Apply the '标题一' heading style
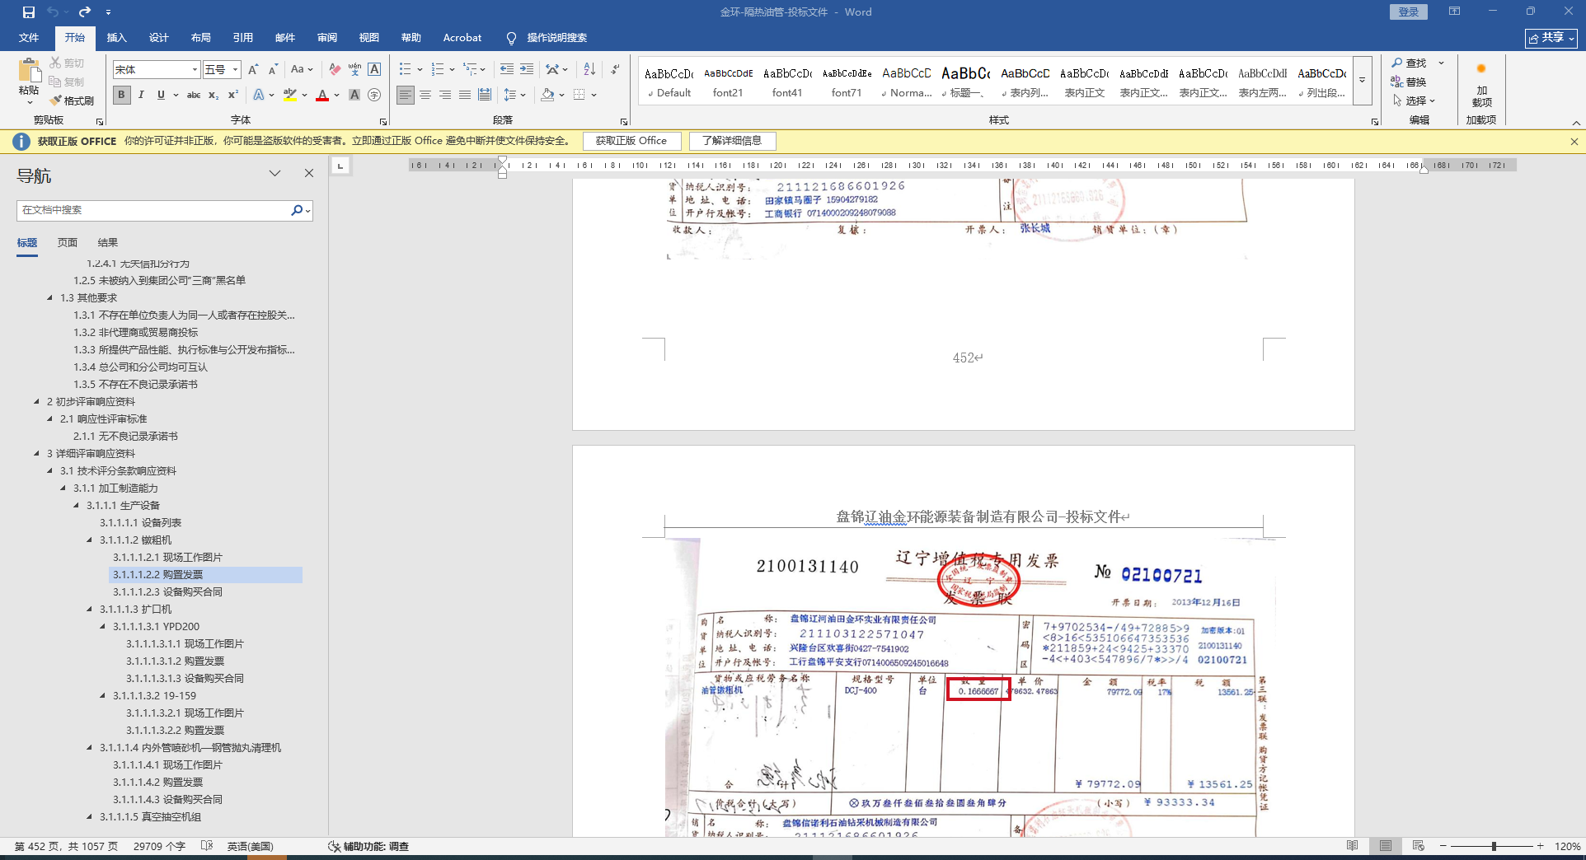1586x860 pixels. click(x=966, y=81)
